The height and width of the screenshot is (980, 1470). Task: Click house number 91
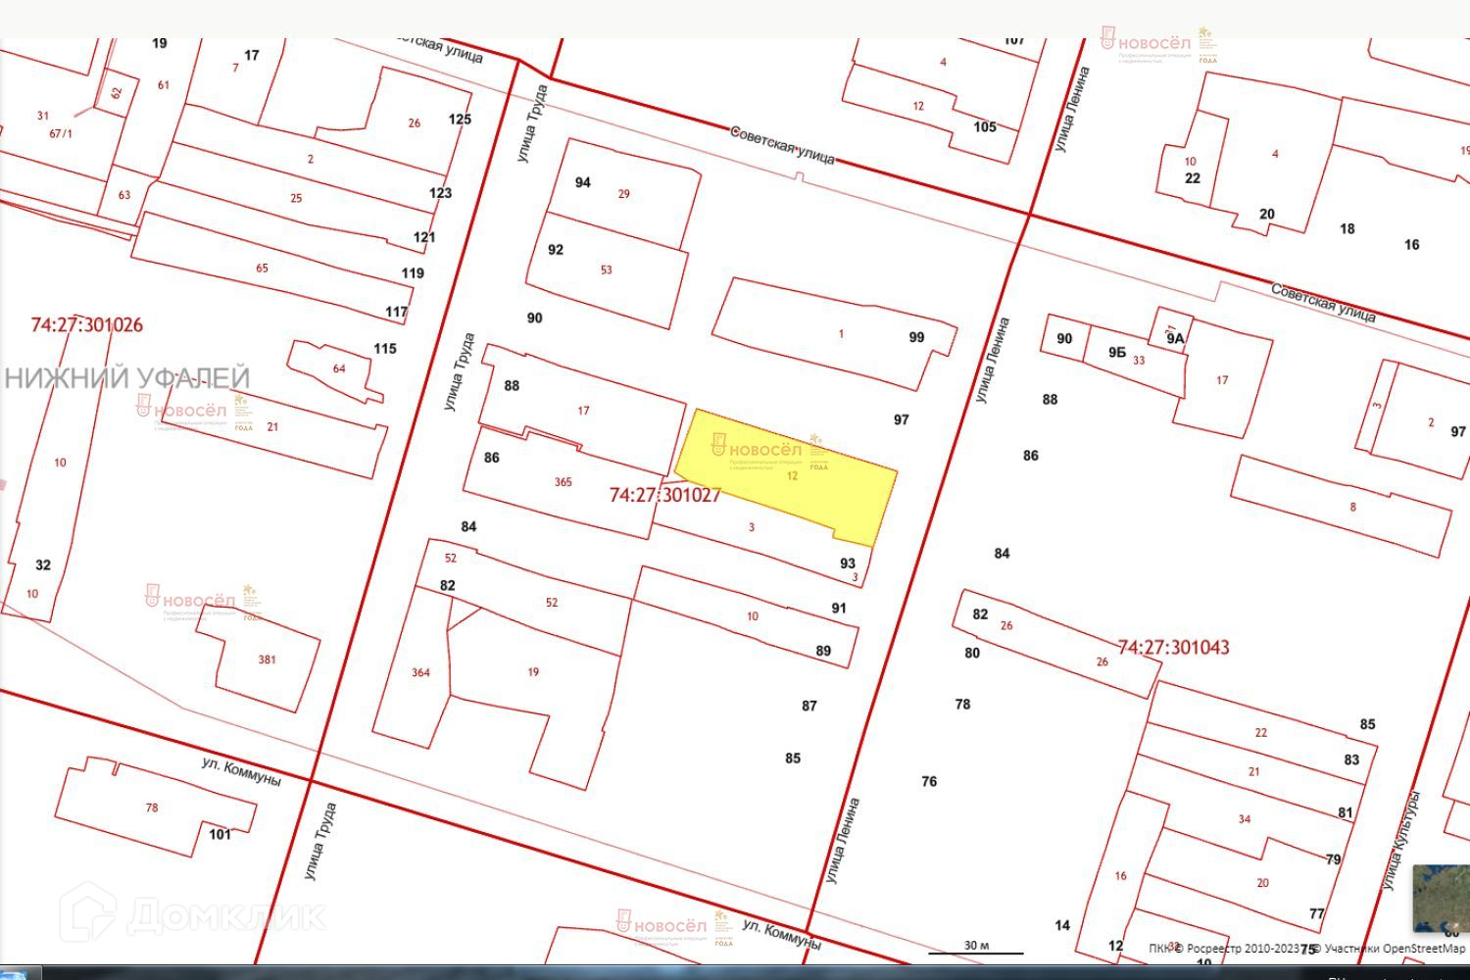tap(839, 608)
